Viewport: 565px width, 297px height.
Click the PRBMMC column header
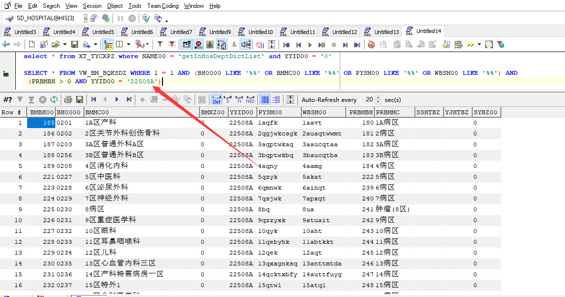394,112
